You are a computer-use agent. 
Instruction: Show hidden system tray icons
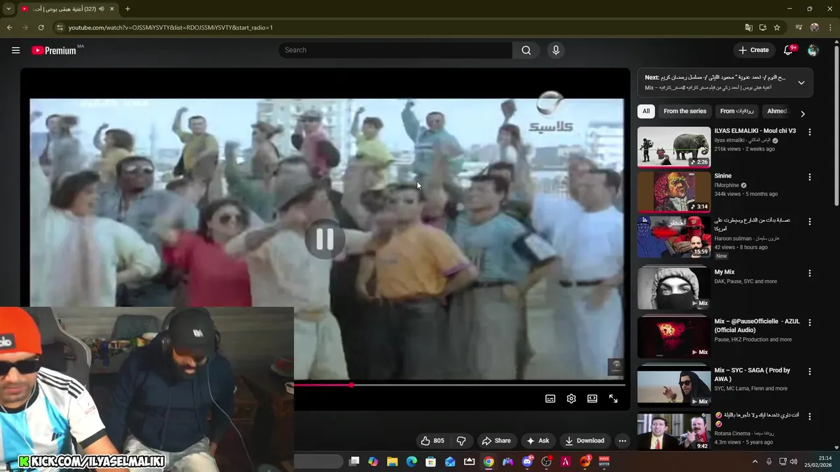point(755,462)
